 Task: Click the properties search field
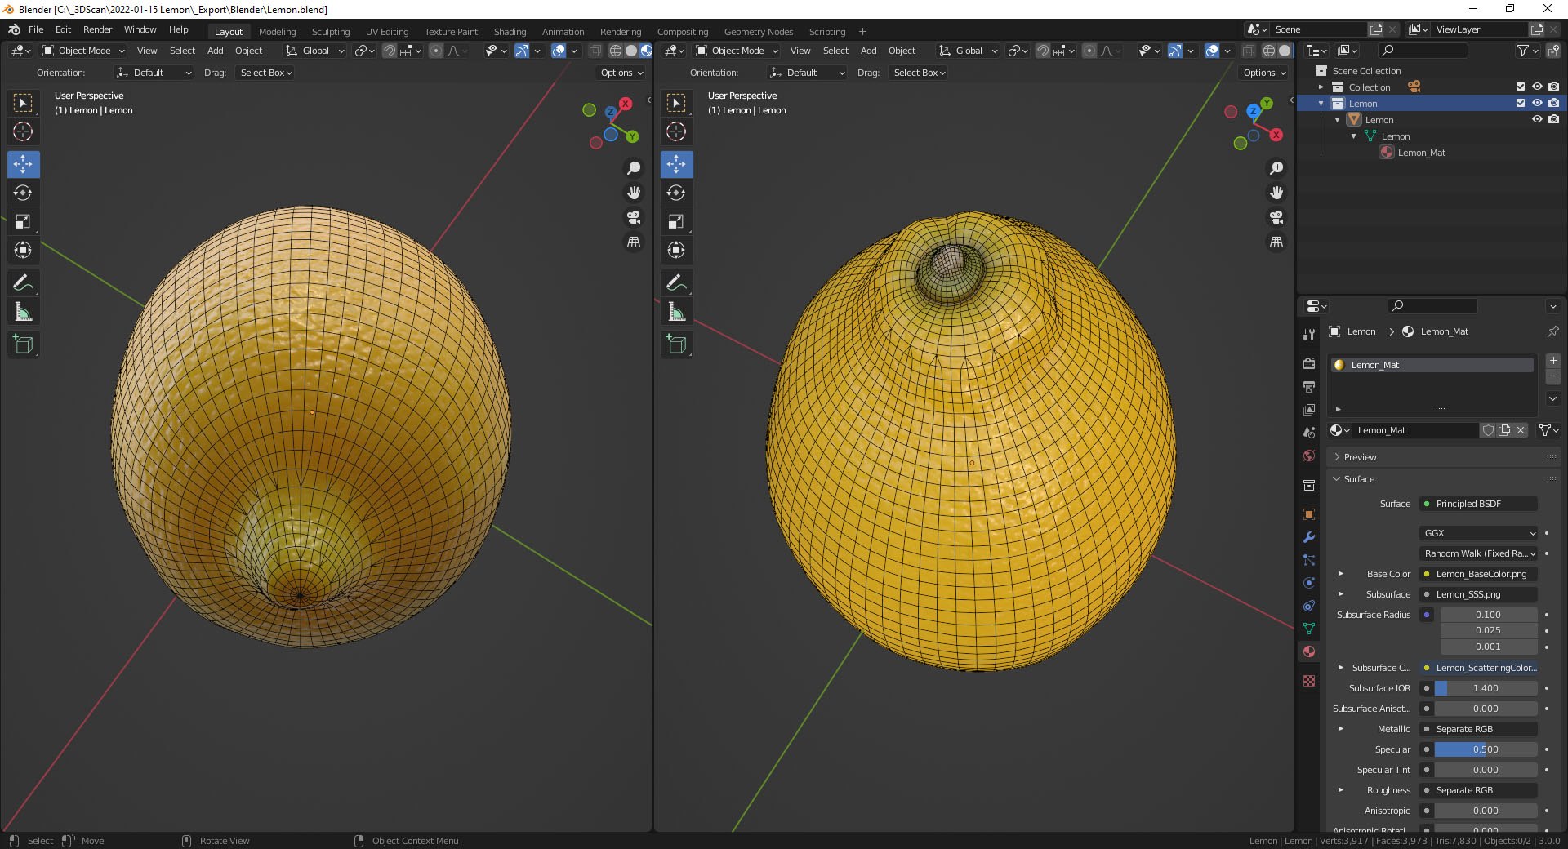pyautogui.click(x=1432, y=306)
